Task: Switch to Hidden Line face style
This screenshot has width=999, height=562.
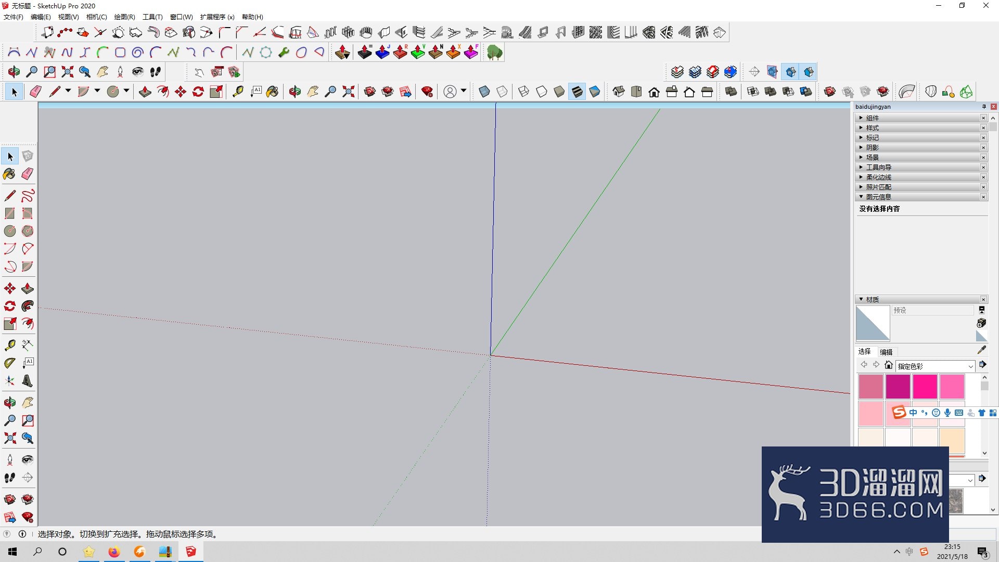Action: [542, 92]
